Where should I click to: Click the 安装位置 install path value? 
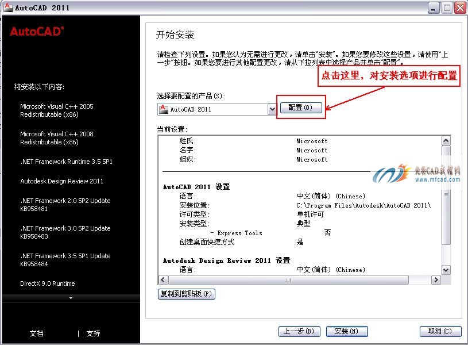click(363, 205)
